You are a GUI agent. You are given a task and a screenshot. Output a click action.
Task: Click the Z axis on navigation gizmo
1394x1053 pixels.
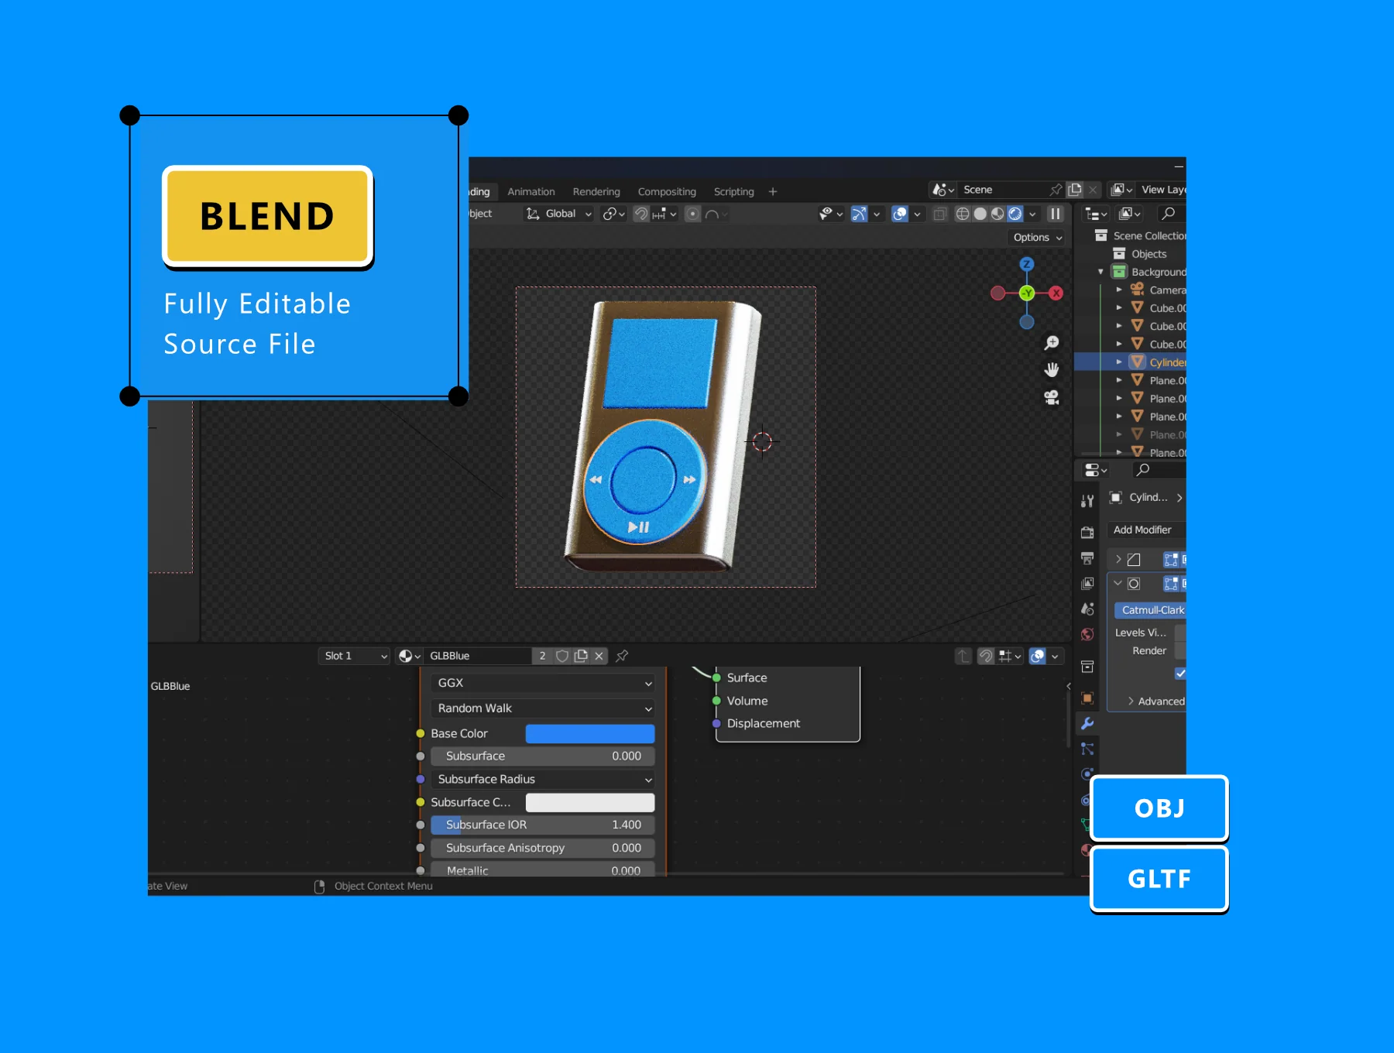(1027, 264)
